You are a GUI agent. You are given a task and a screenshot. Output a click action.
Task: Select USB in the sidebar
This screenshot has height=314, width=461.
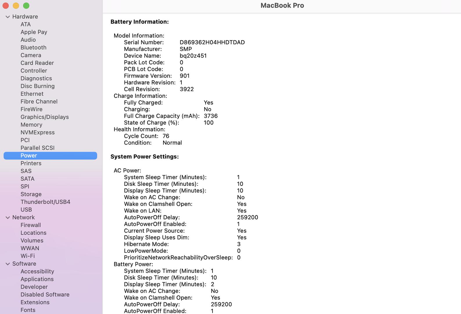[x=26, y=210]
